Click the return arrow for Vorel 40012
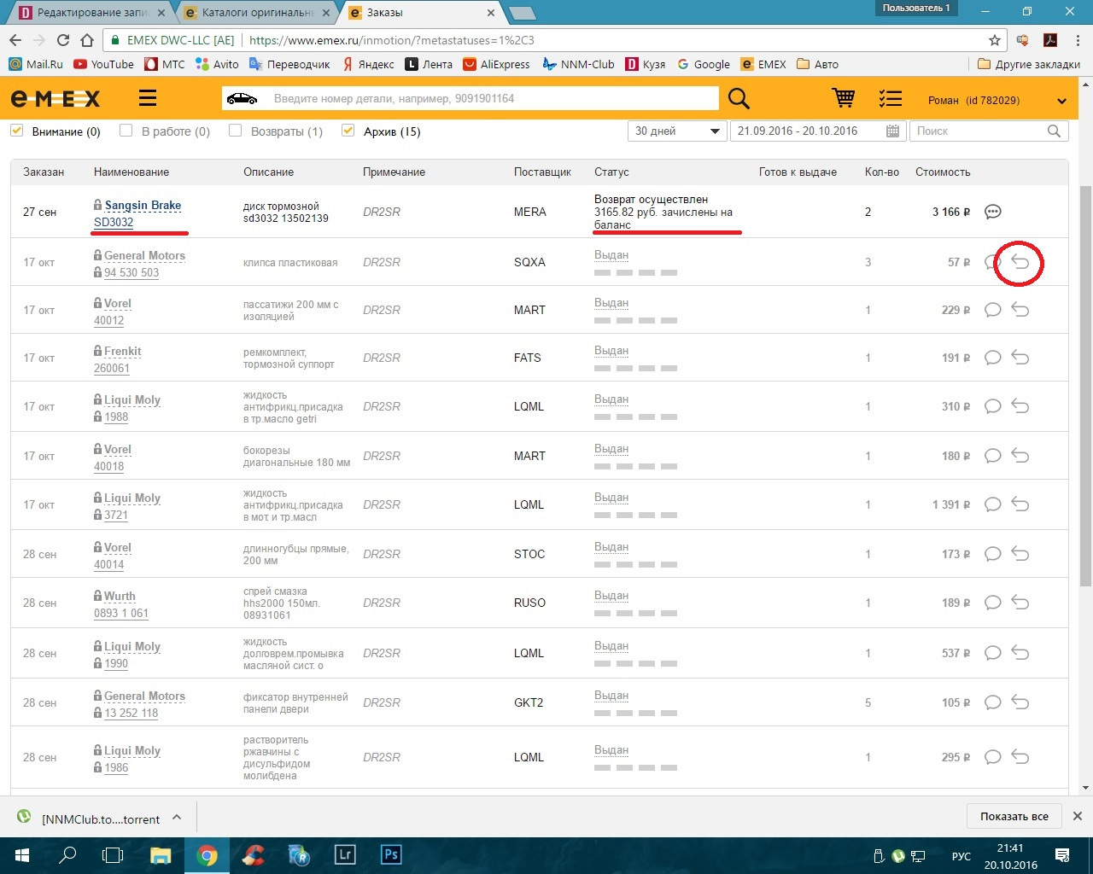The image size is (1093, 874). 1020,310
